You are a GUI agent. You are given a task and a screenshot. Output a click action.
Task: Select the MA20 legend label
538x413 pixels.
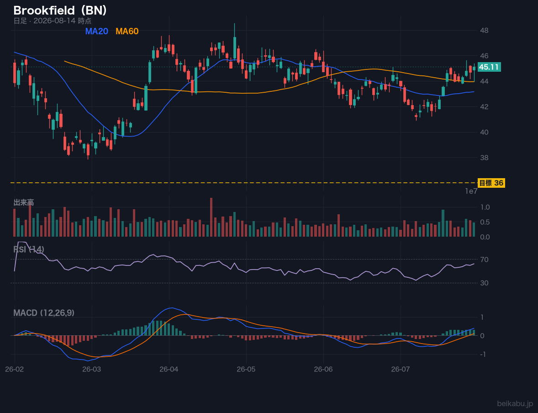click(x=97, y=31)
